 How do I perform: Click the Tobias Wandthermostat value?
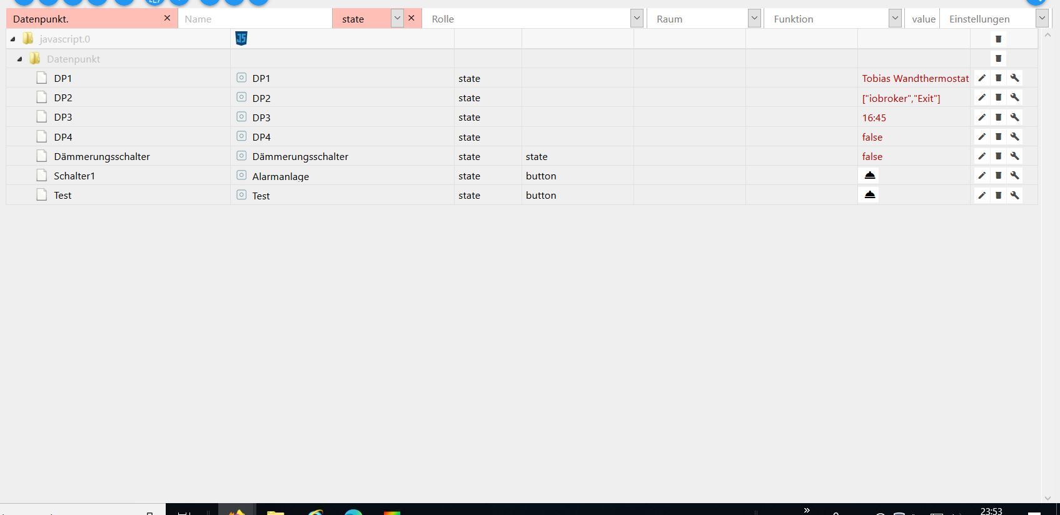click(x=915, y=78)
